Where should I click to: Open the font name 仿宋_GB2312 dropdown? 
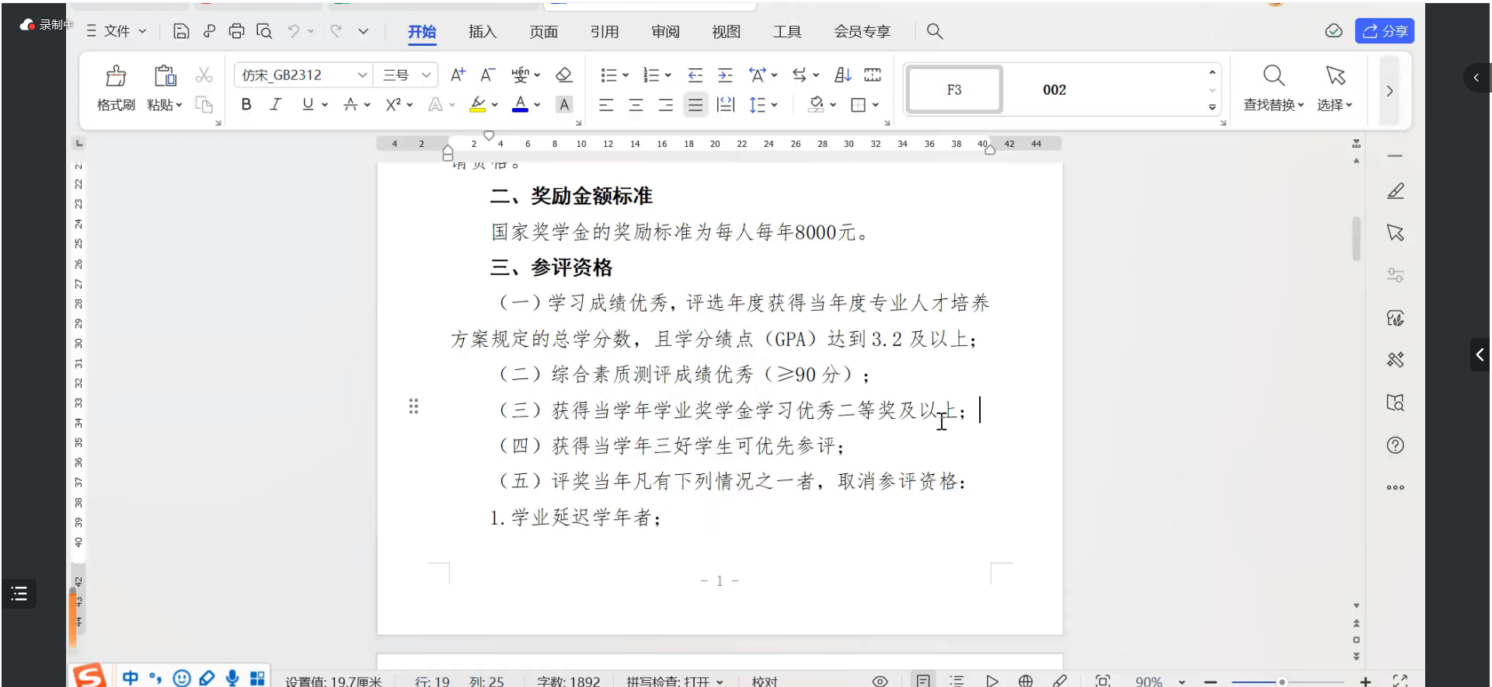[362, 75]
